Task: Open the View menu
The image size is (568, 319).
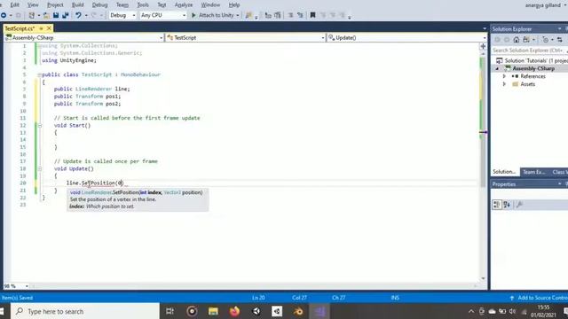Action: (x=33, y=4)
